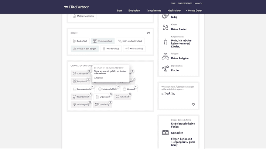Toggle the Urlaub in den Bergen tag
This screenshot has height=149, width=266.
[85, 49]
